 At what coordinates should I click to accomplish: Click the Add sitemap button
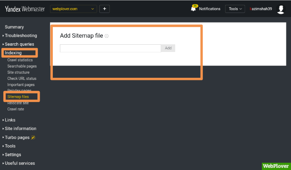click(168, 48)
